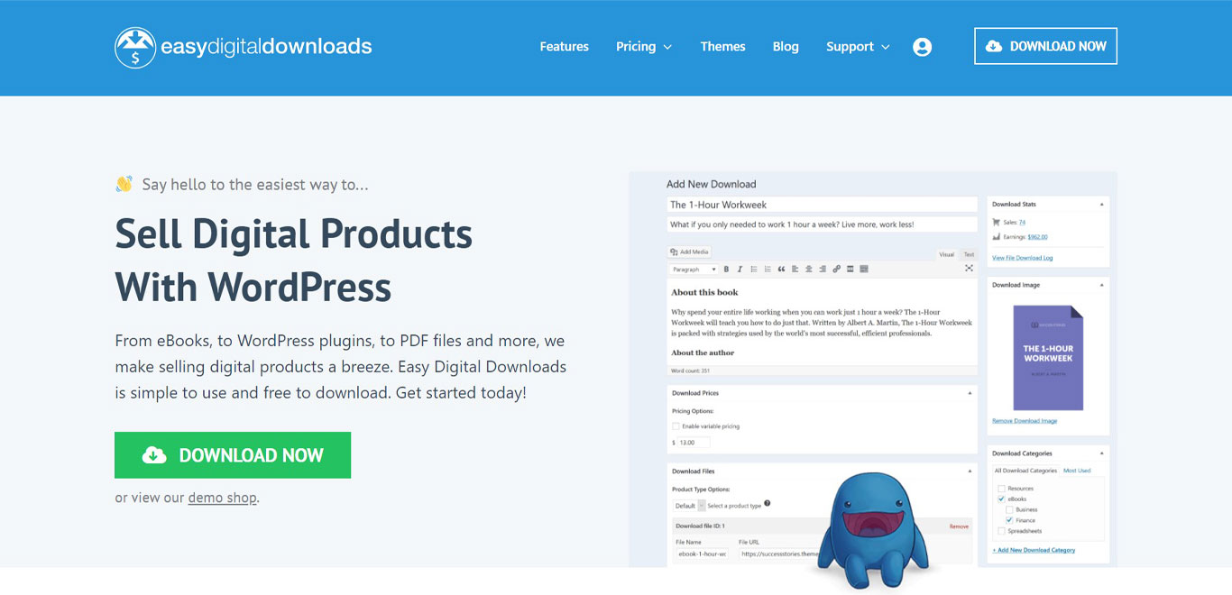The image size is (1232, 595).
Task: Open the demo shop link
Action: pyautogui.click(x=223, y=498)
